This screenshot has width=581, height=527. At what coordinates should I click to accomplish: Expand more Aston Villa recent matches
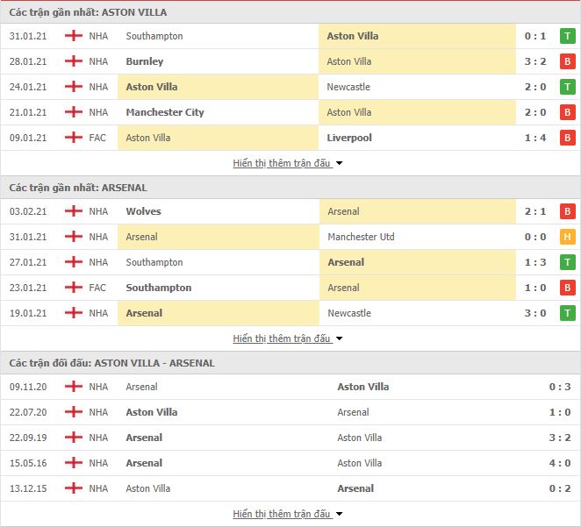(288, 163)
